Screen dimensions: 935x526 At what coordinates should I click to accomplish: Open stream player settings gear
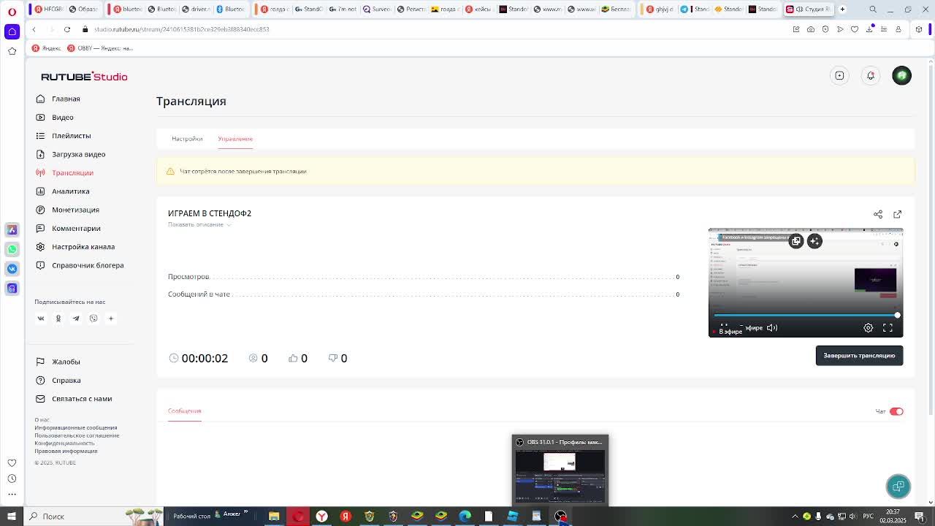tap(869, 328)
